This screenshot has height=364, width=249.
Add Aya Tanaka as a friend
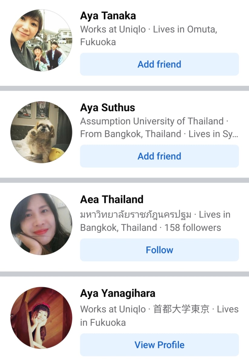point(159,64)
